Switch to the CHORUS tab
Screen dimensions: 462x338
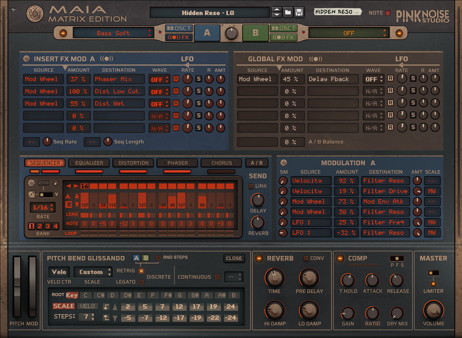[222, 163]
